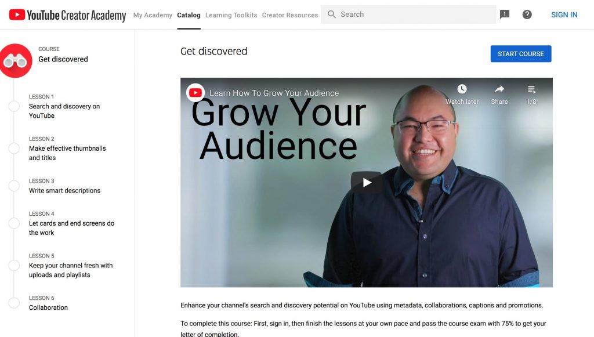Click the SIGN IN link
This screenshot has height=337, width=594.
[x=564, y=15]
